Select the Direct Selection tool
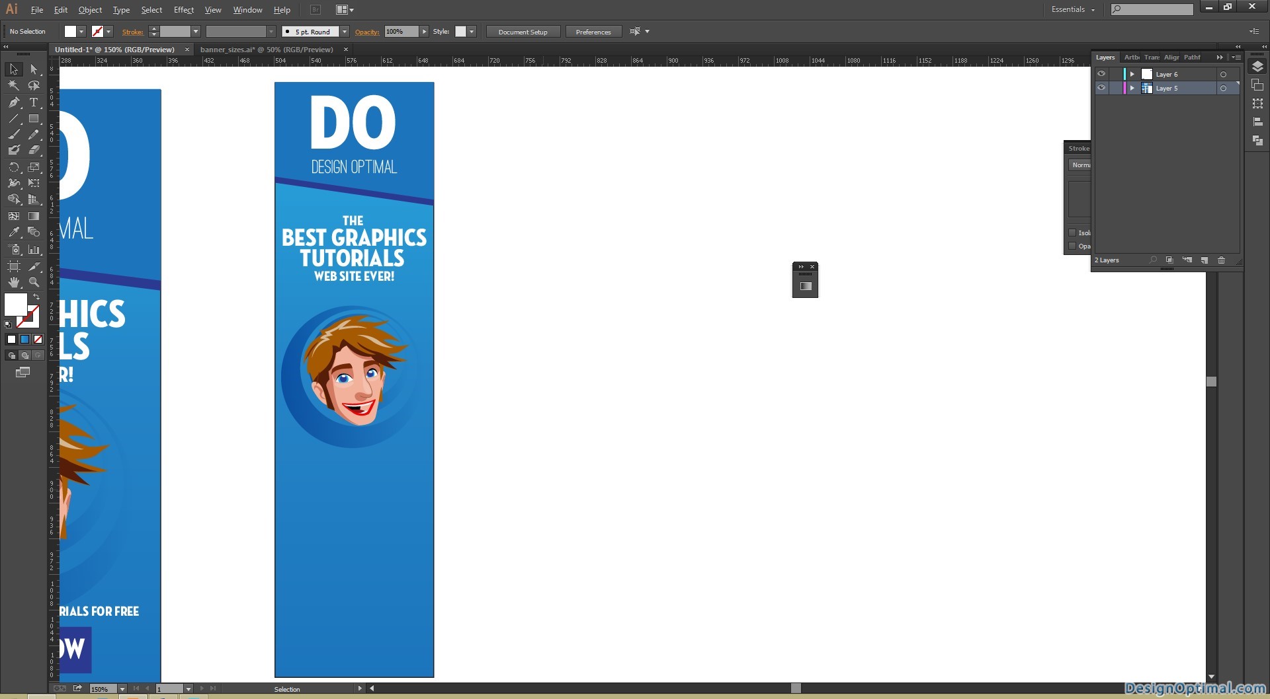1270x699 pixels. (34, 69)
